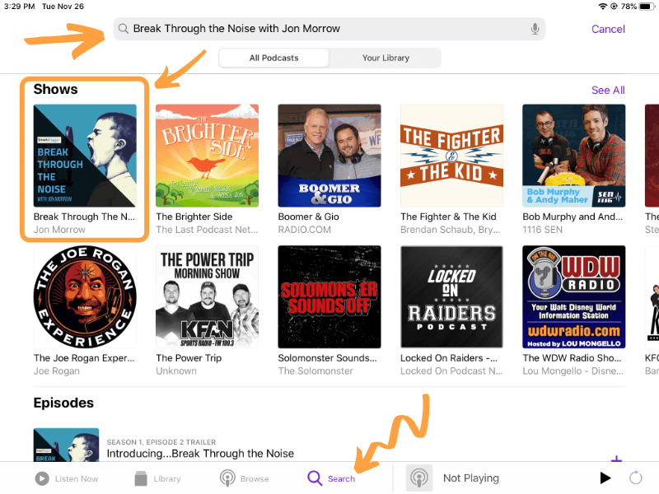Select 'Locked On Raiders -...' title
Viewport: 659px width, 494px height.
pyautogui.click(x=448, y=358)
